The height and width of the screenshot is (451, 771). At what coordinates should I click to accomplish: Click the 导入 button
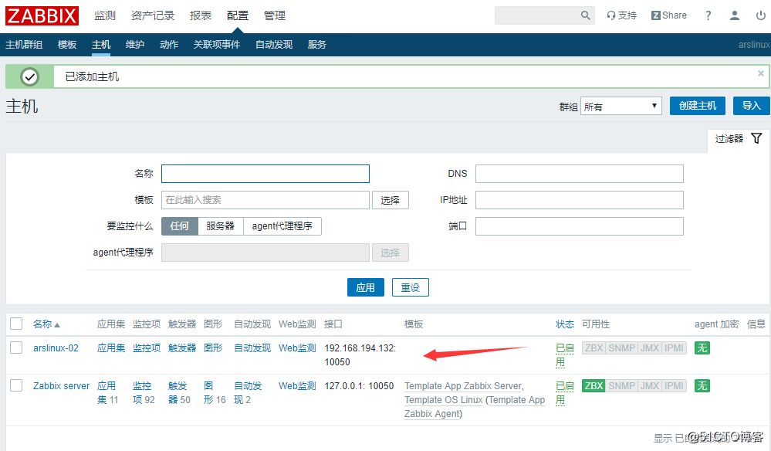tap(752, 106)
